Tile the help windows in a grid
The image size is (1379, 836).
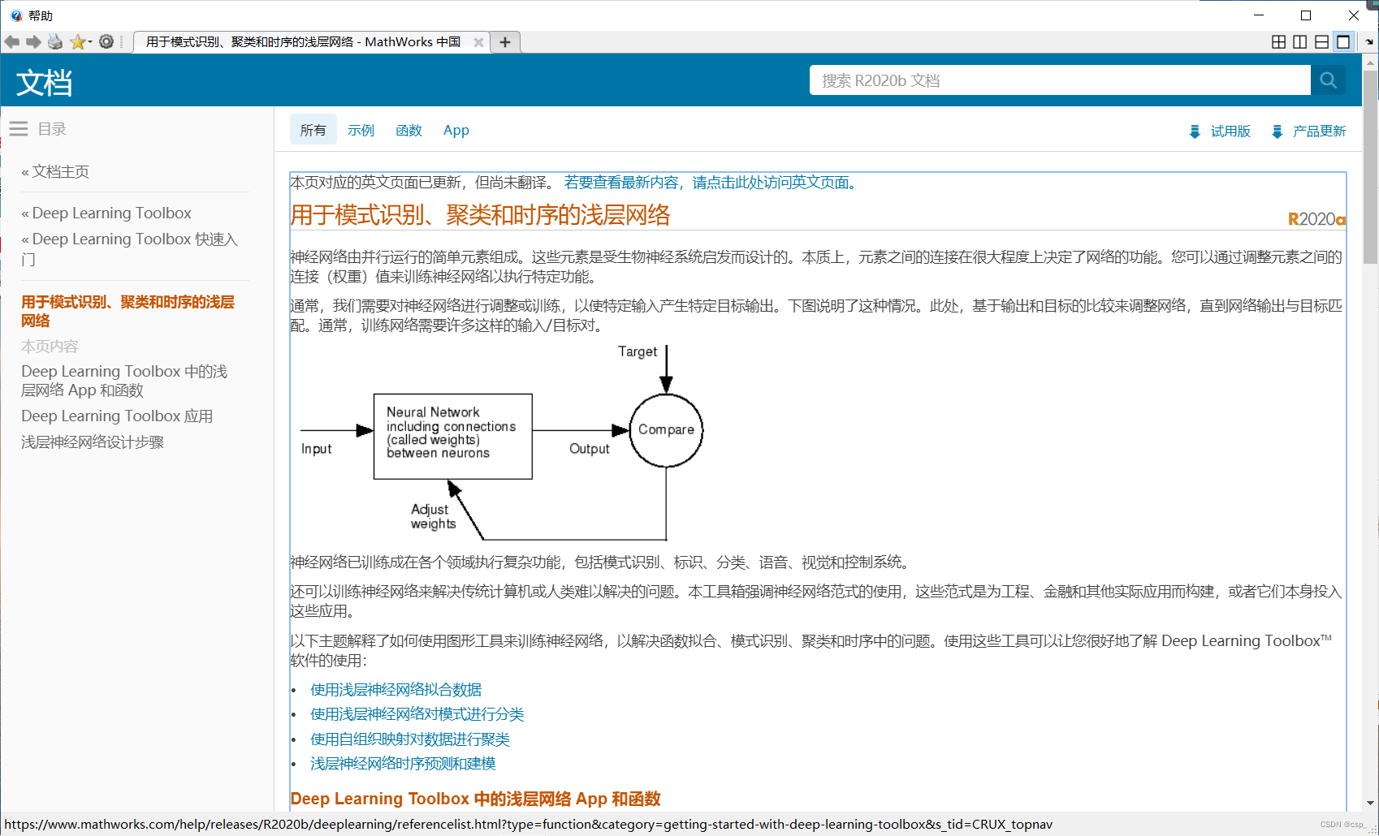(1278, 41)
